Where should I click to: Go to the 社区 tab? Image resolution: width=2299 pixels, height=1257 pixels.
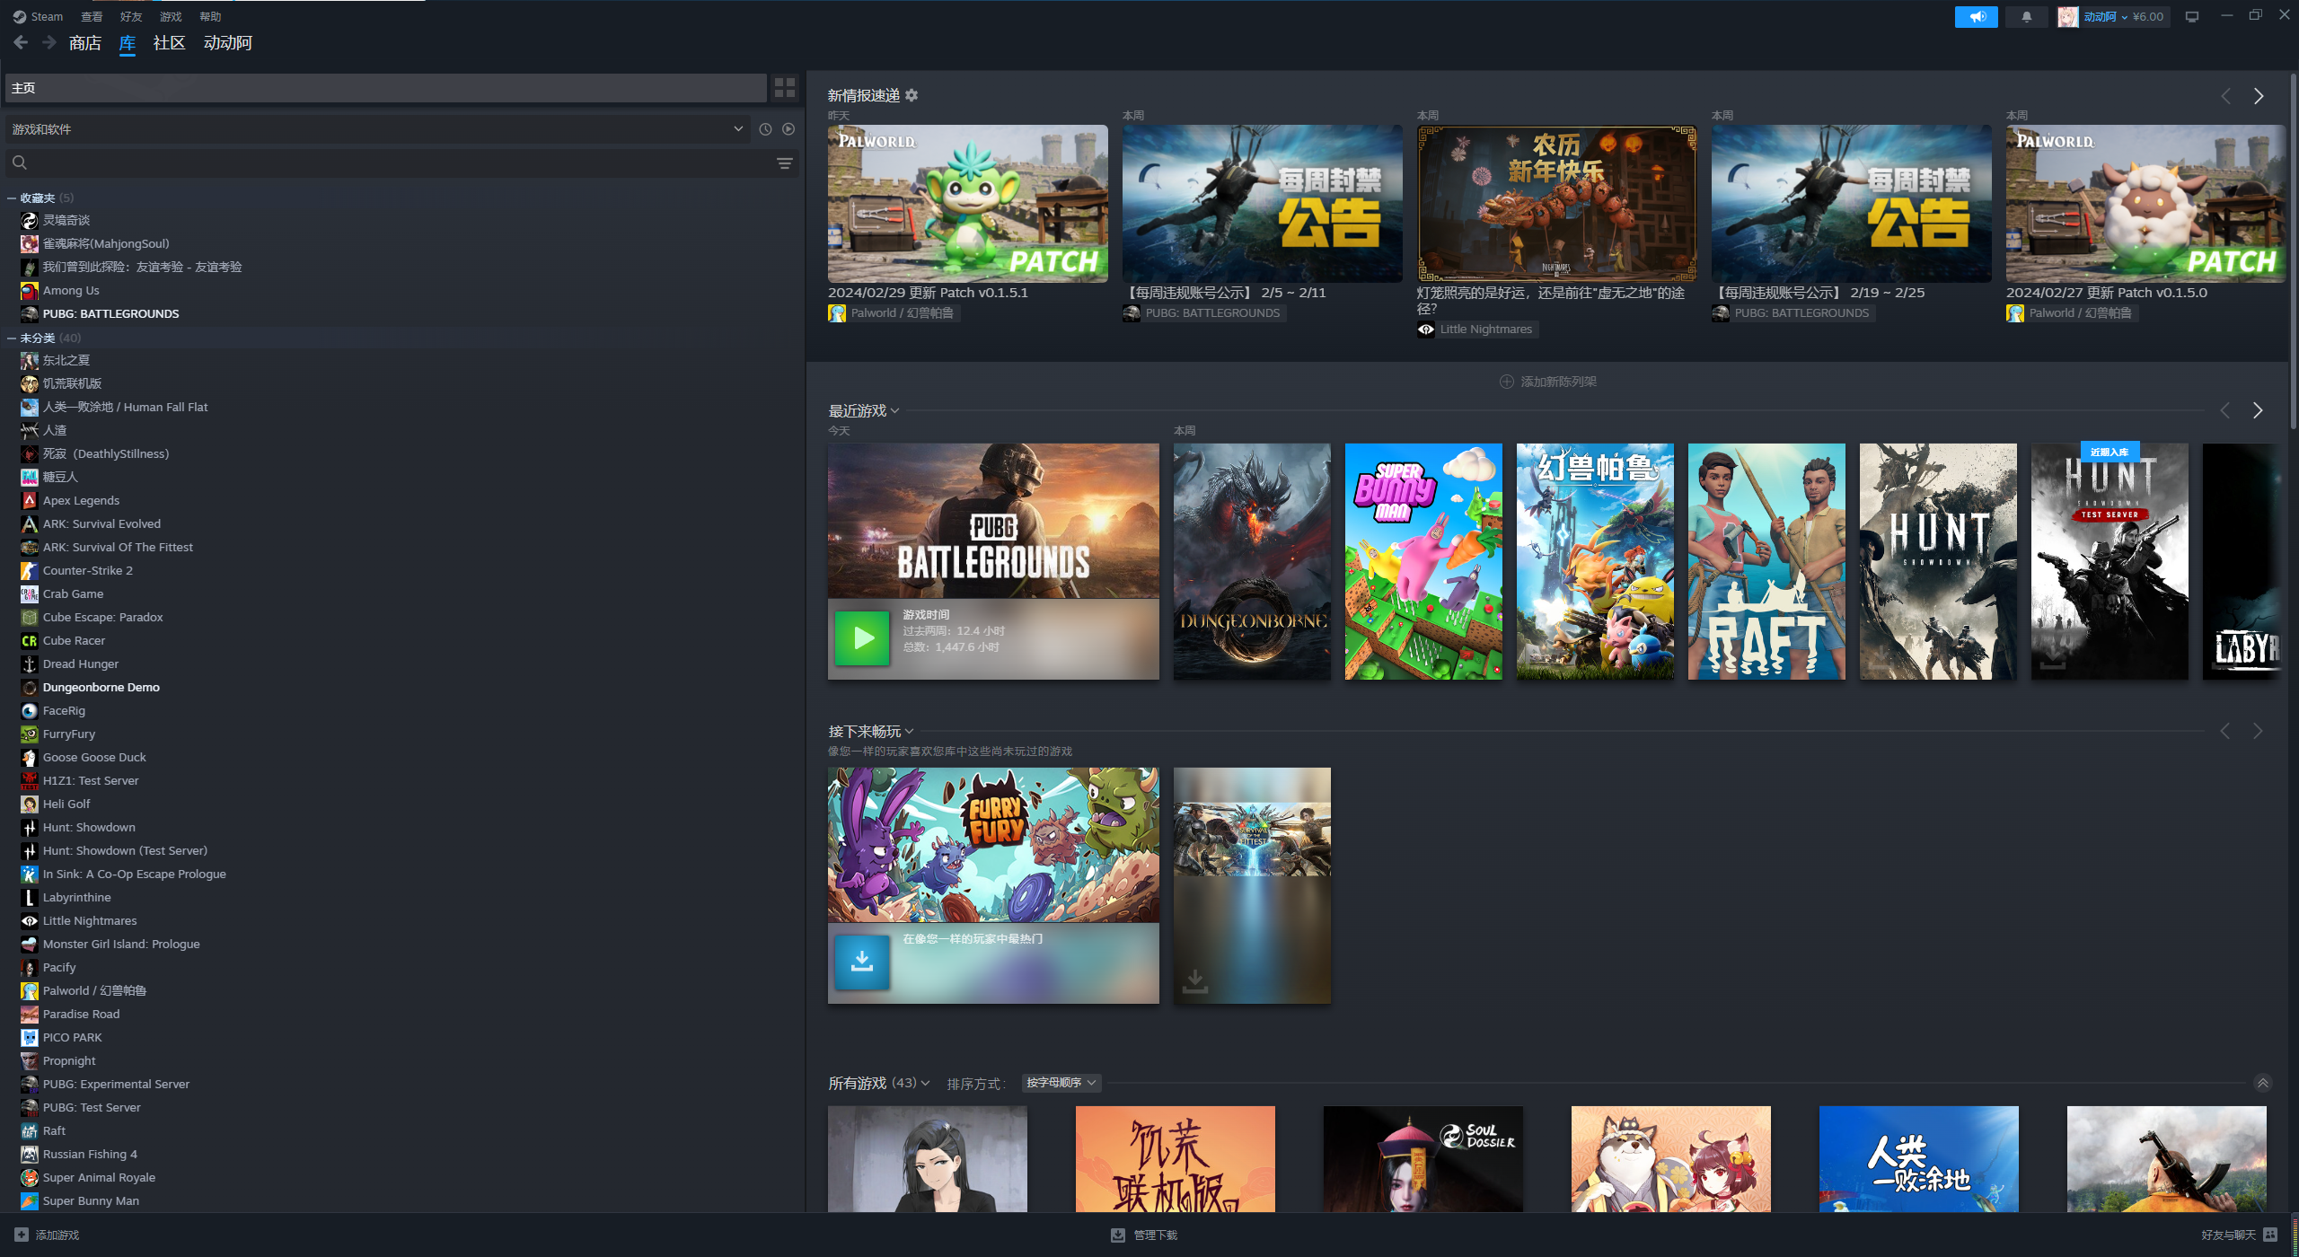(169, 43)
